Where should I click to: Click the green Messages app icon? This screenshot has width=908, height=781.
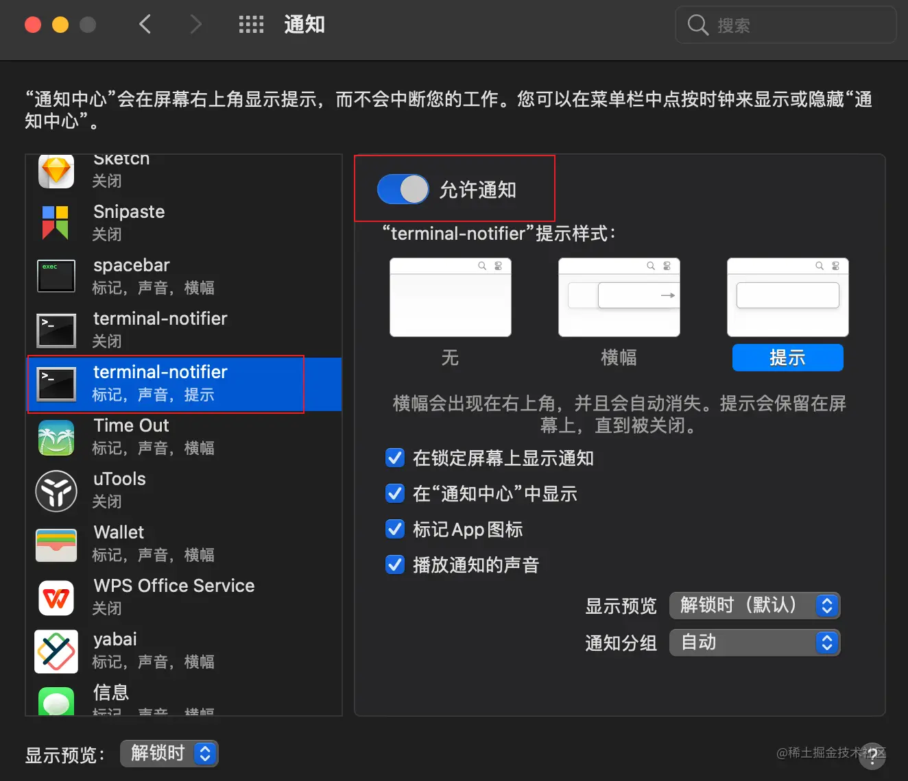point(56,702)
